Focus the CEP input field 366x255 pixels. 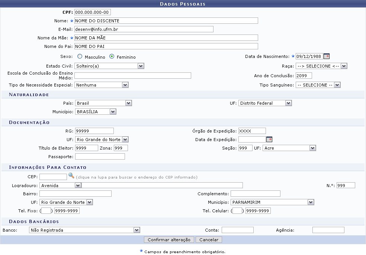click(x=53, y=177)
